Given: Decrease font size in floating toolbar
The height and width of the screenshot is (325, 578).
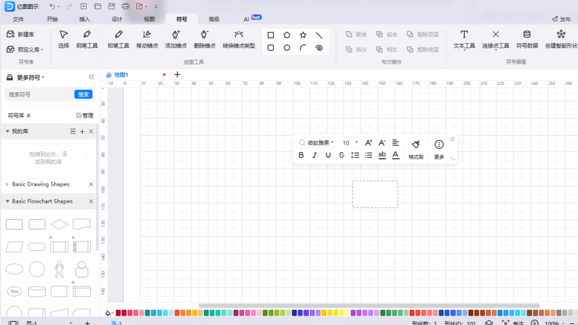Looking at the screenshot, I should pyautogui.click(x=382, y=143).
